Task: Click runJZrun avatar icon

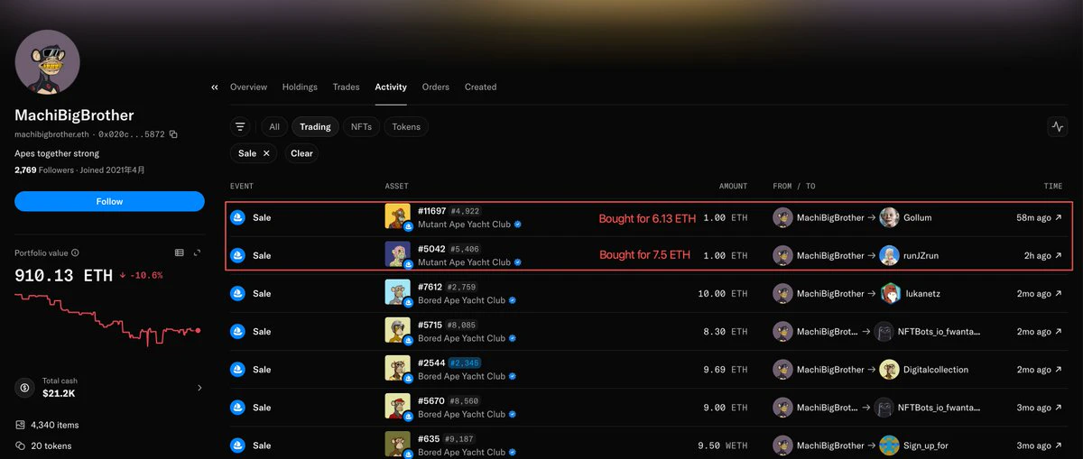Action: click(x=889, y=255)
